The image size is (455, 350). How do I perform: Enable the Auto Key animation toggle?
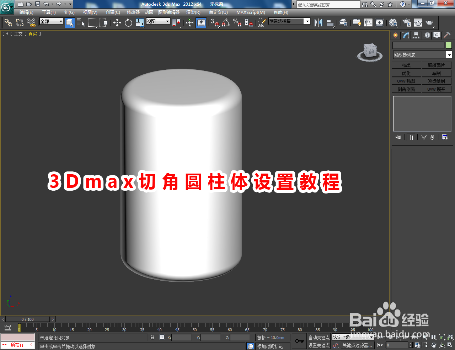click(319, 337)
